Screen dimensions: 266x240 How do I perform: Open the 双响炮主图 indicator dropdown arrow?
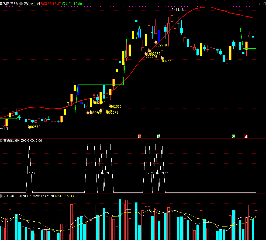[x=21, y=4]
